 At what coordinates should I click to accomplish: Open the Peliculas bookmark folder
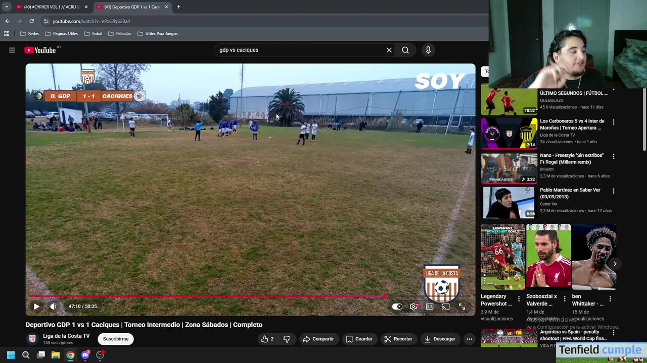coord(120,33)
